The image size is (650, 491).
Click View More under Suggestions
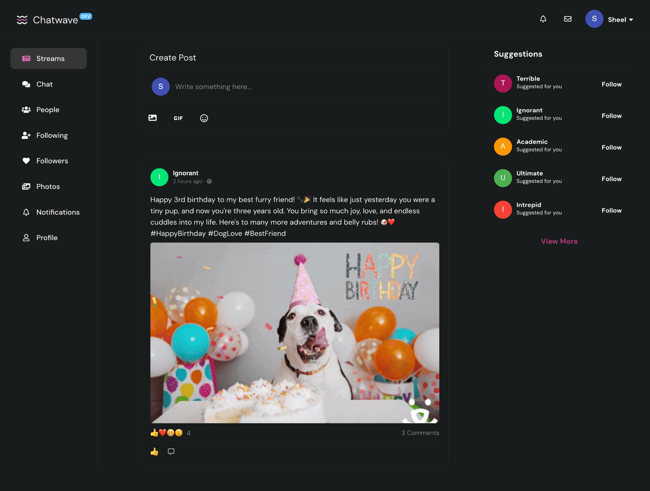(559, 241)
